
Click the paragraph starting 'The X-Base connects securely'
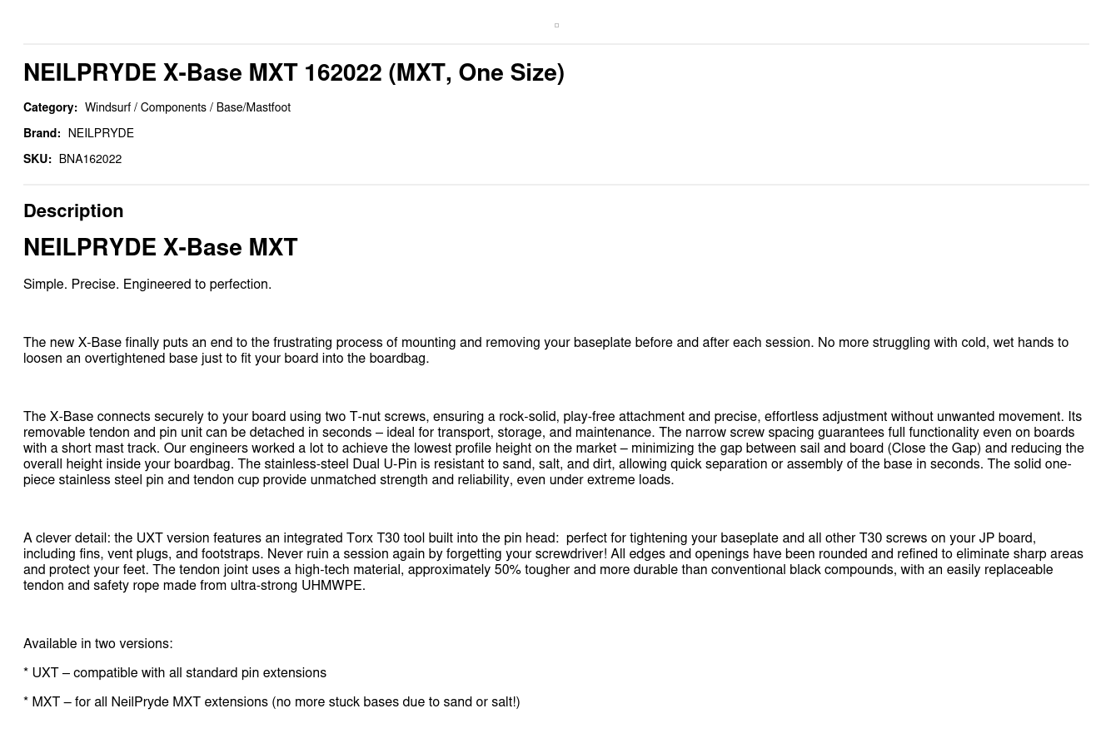553,448
